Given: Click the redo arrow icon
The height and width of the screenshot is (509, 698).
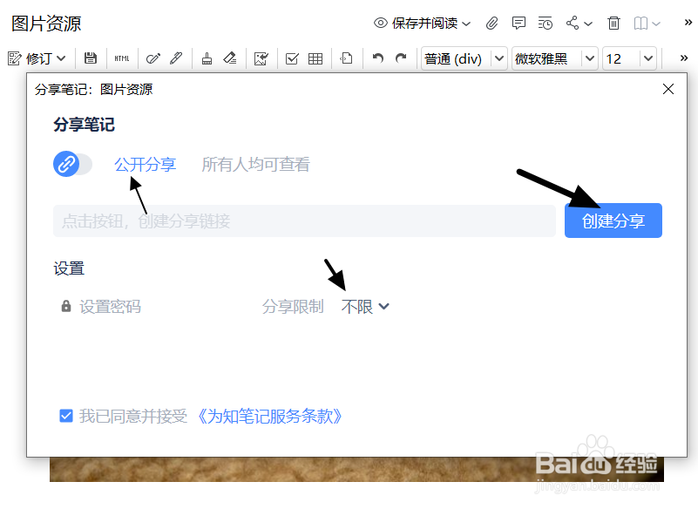Looking at the screenshot, I should coord(401,58).
